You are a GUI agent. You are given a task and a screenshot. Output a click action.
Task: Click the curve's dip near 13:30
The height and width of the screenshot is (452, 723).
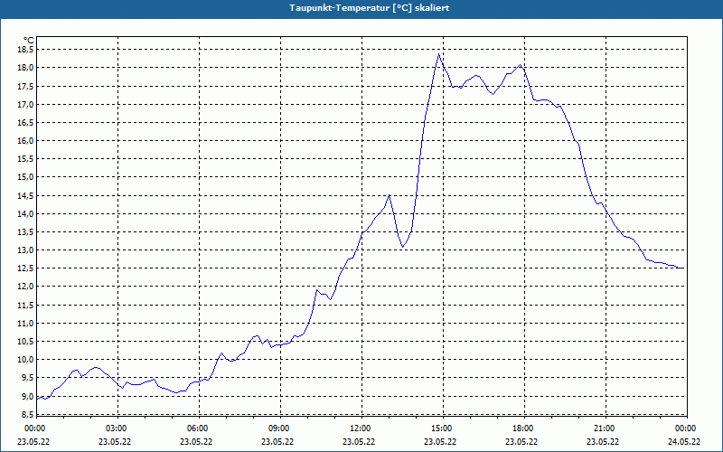tap(402, 247)
